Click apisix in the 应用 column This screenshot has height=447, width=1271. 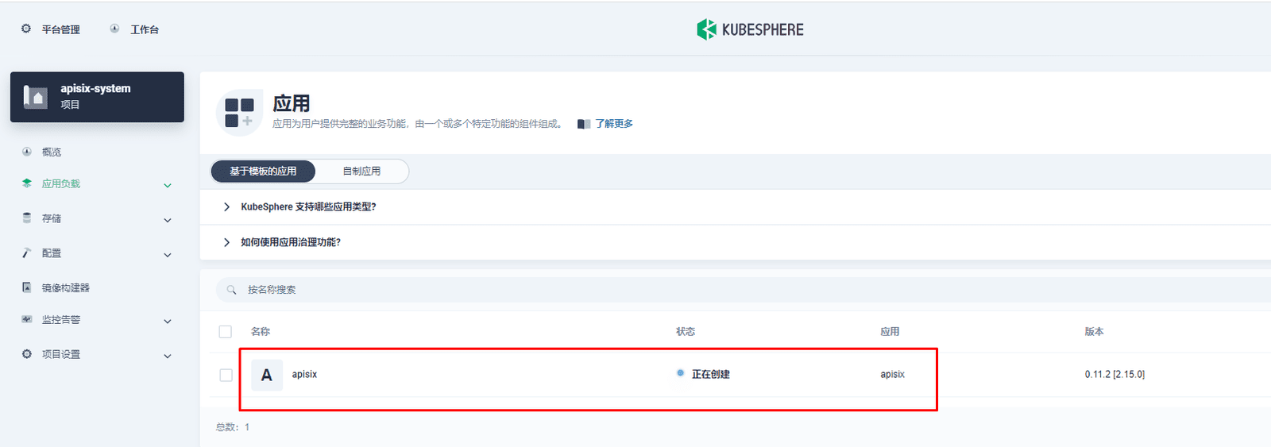pyautogui.click(x=893, y=374)
